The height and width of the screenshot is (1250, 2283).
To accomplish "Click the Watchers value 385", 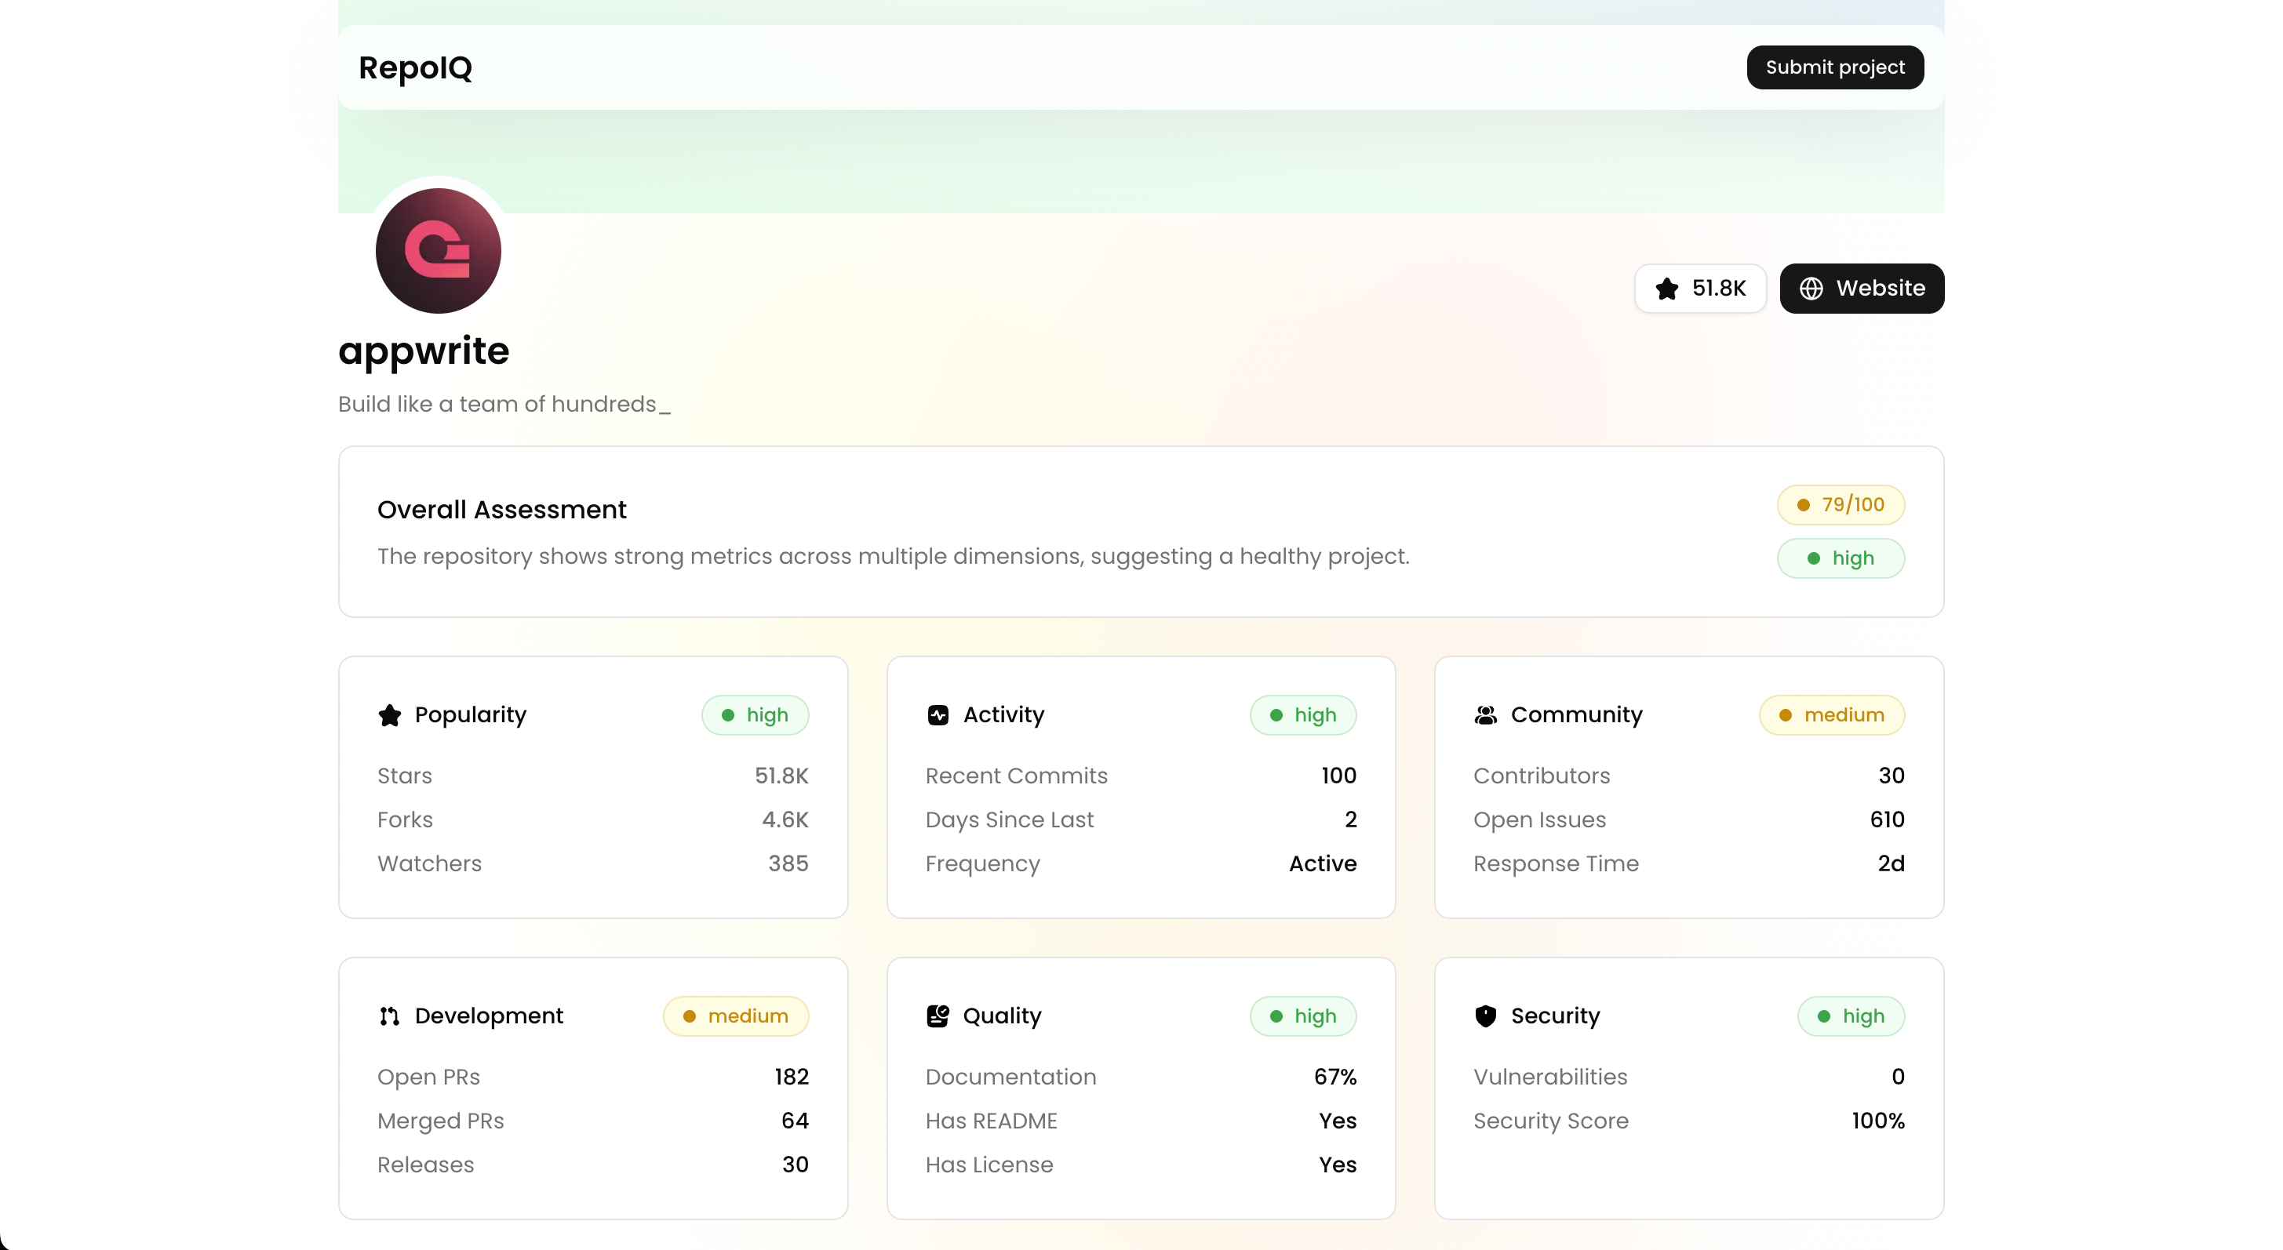I will [788, 863].
